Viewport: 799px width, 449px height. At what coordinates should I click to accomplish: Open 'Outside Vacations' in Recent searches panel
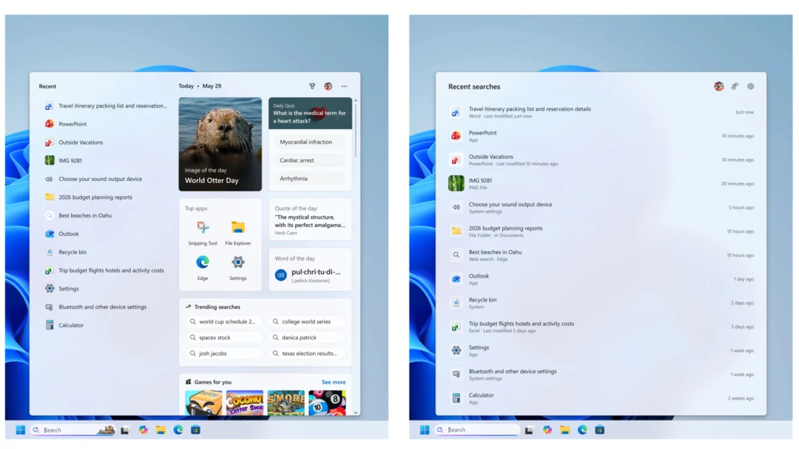(x=601, y=160)
